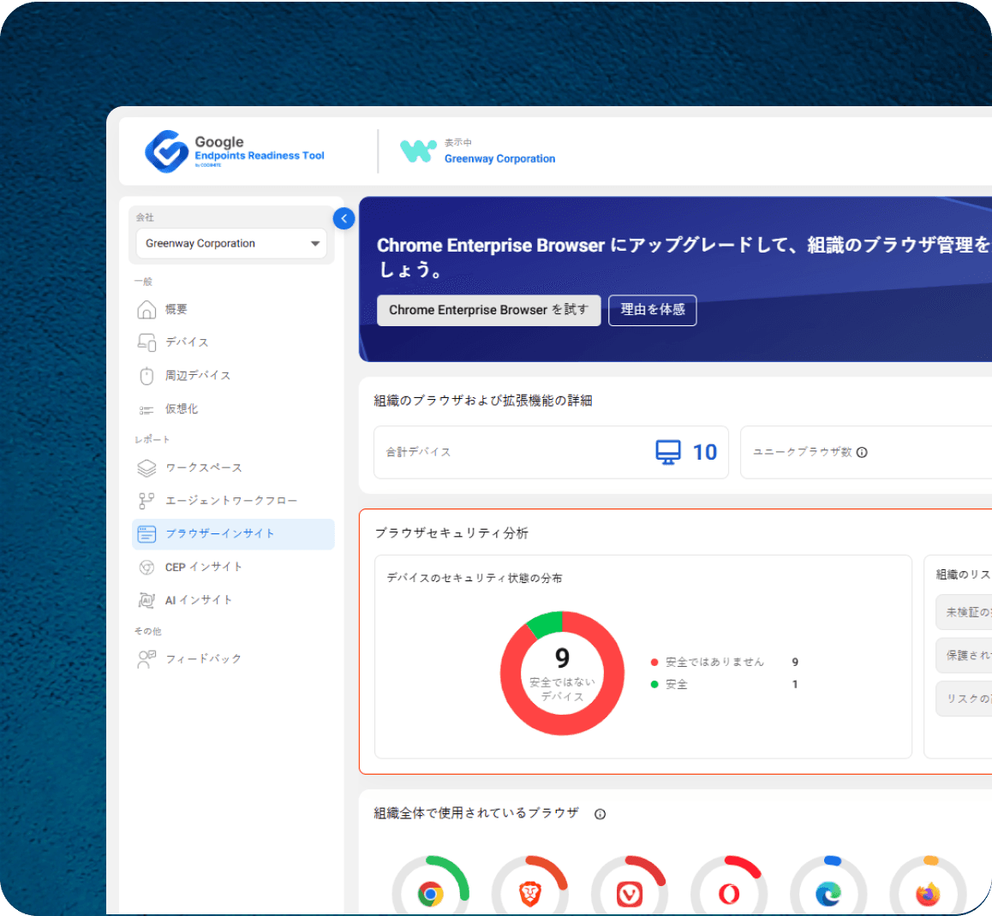This screenshot has width=992, height=916.
Task: Click the donut chart of insecure devices
Action: 562,673
